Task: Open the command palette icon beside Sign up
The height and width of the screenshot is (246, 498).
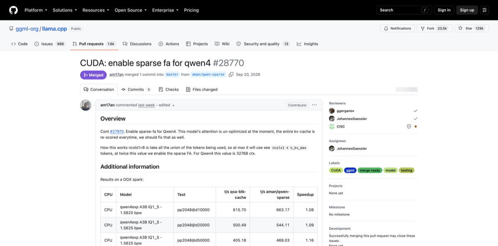Action: click(484, 10)
